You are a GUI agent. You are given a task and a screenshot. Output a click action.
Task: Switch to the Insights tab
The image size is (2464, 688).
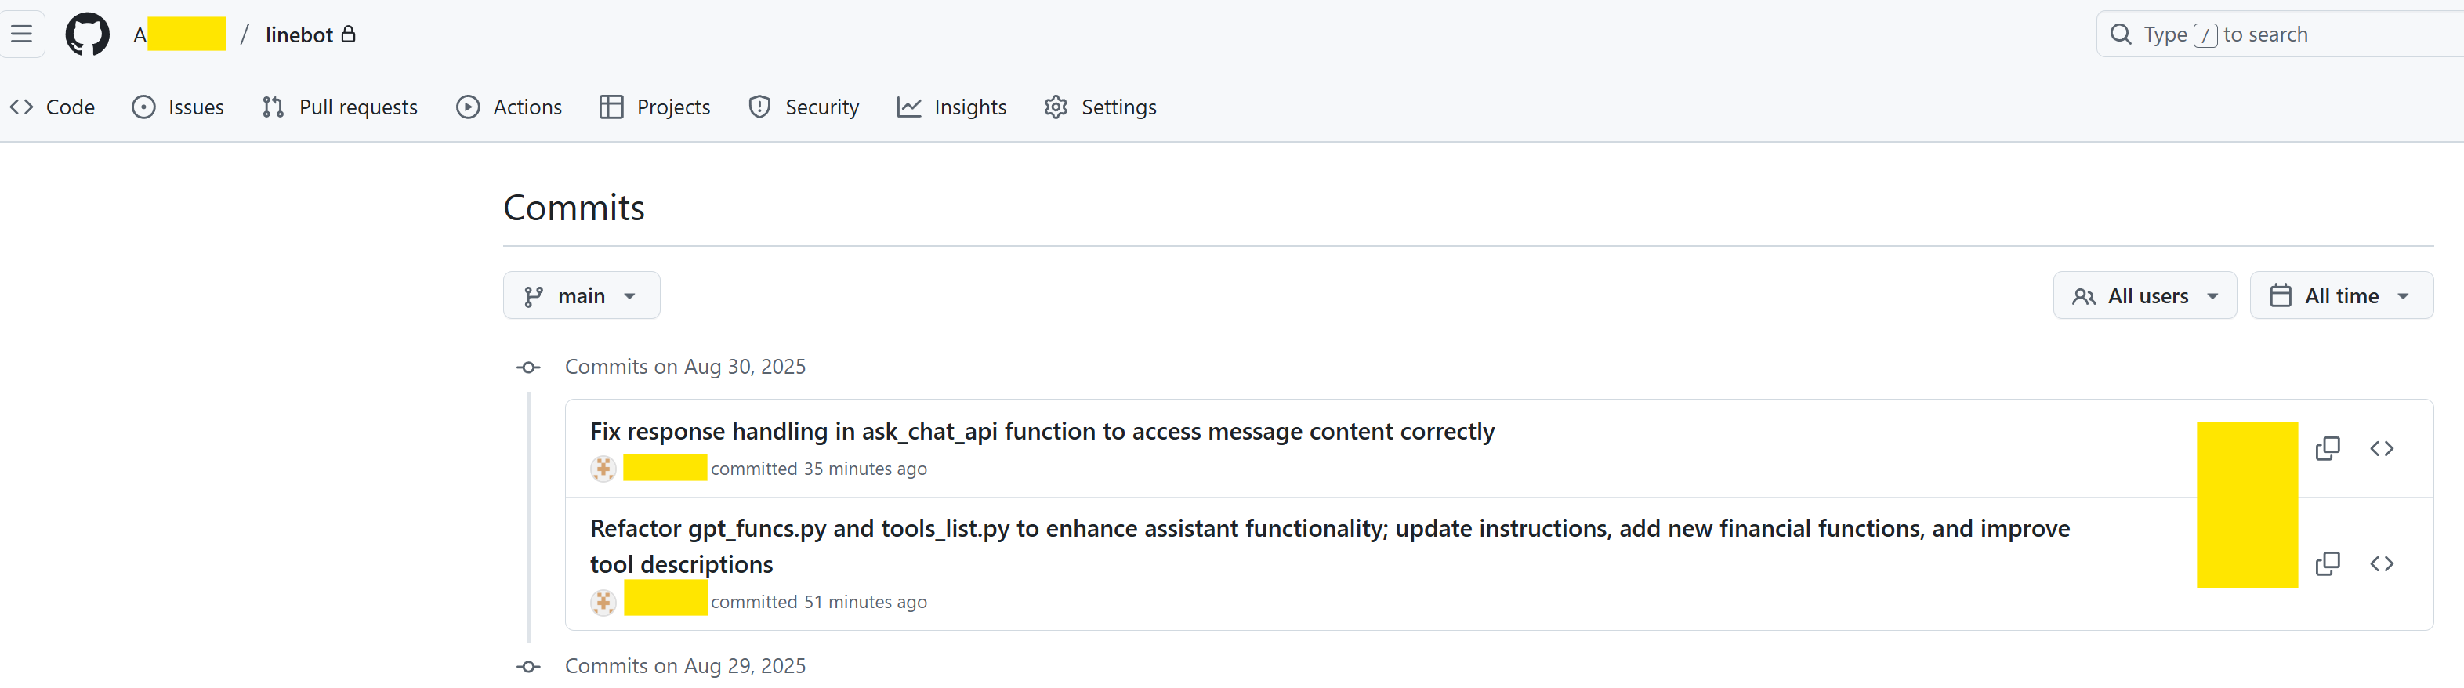pyautogui.click(x=951, y=107)
